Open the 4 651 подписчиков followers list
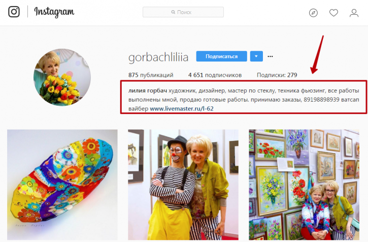Screen dimensions: 368x242 pos(215,75)
